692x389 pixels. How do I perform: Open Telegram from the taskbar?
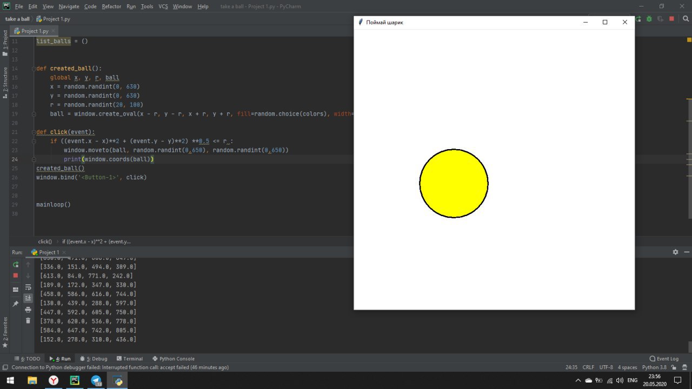[x=96, y=380]
